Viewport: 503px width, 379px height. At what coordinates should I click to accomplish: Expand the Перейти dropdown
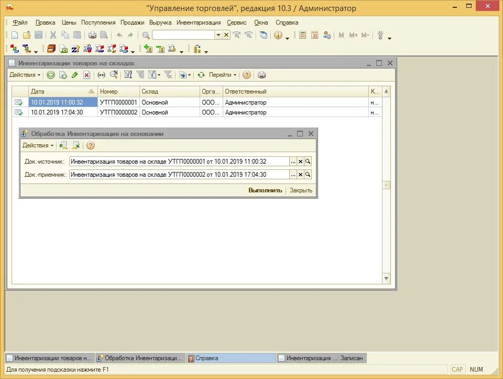223,75
